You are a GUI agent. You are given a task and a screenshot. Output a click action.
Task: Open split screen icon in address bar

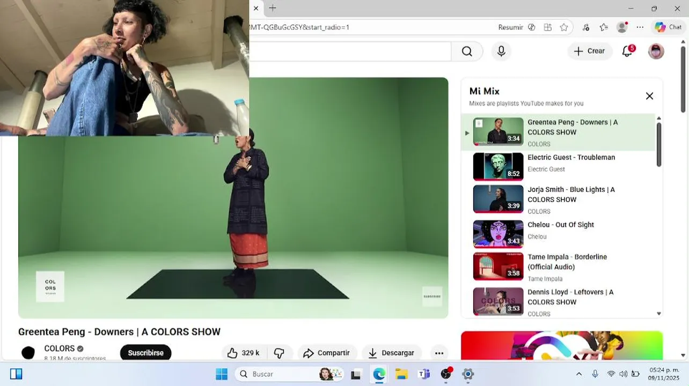point(547,27)
